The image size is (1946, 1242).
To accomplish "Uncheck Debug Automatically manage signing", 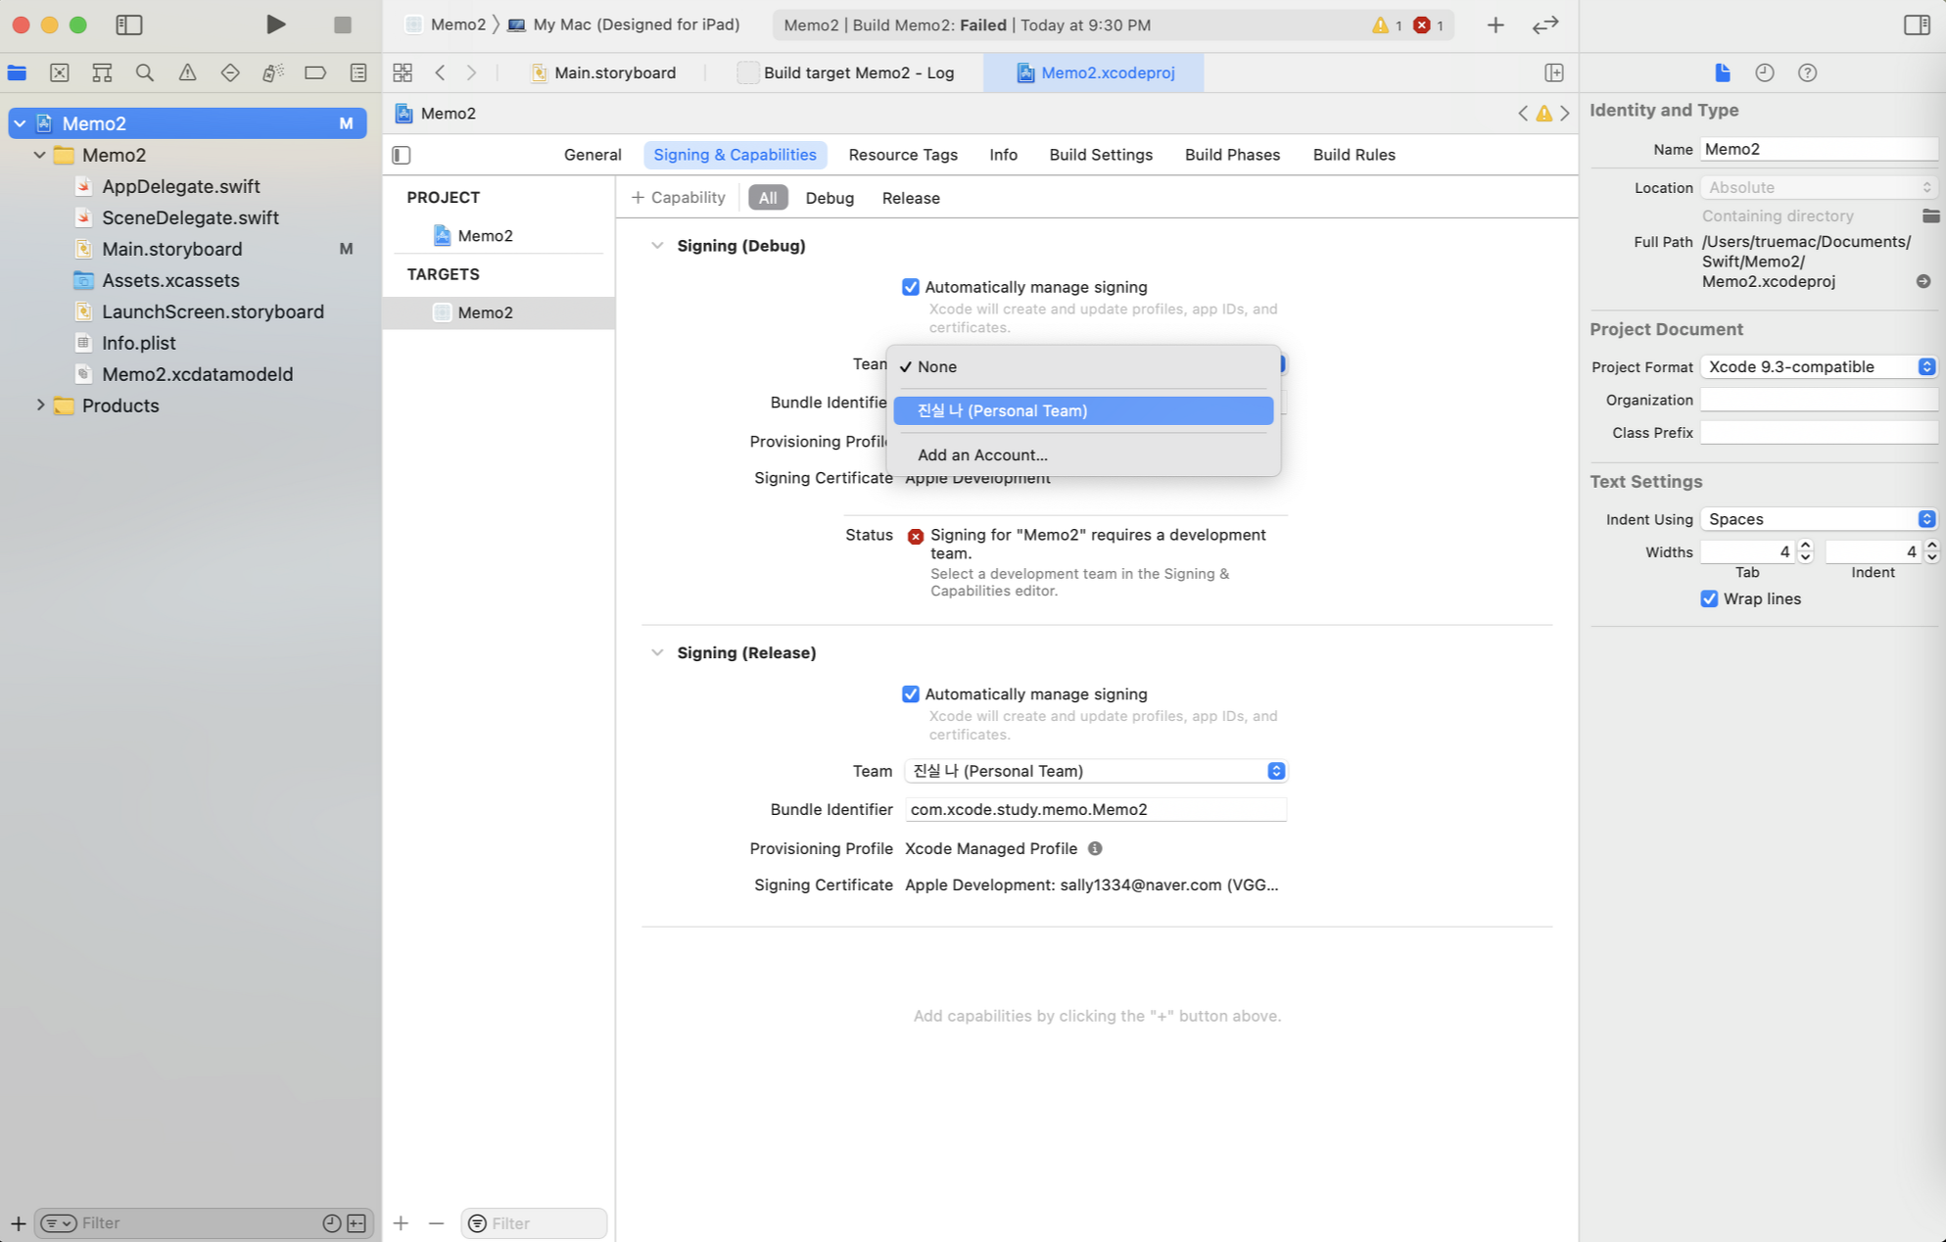I will pos(910,287).
